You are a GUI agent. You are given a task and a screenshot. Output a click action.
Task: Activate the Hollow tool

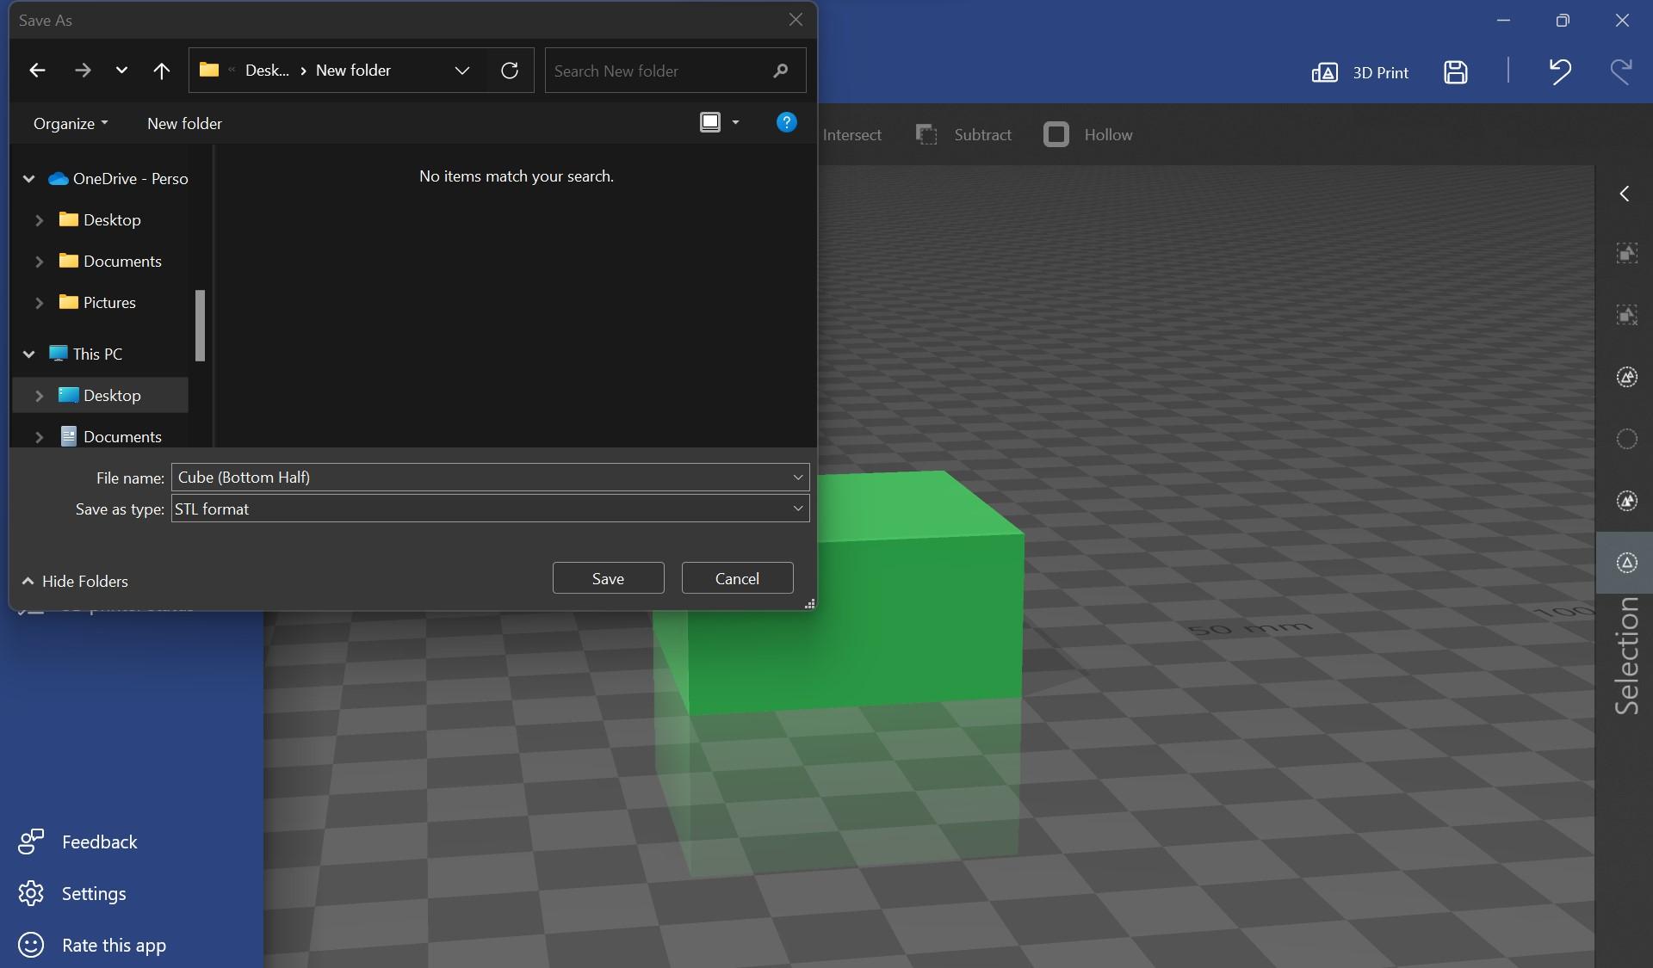tap(1089, 134)
